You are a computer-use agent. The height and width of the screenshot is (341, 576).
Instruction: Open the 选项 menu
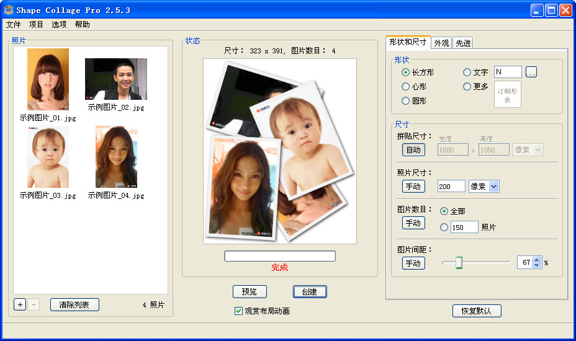(59, 25)
